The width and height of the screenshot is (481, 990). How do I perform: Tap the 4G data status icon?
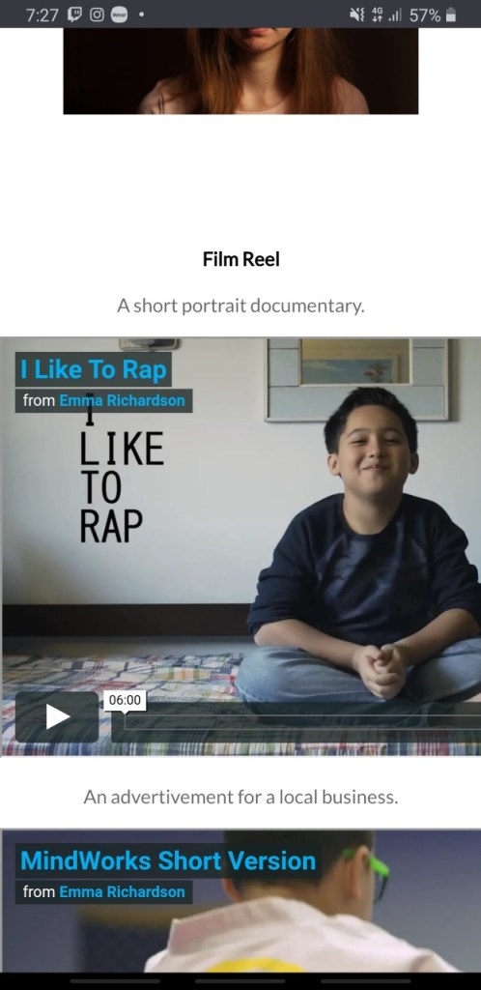coord(377,15)
